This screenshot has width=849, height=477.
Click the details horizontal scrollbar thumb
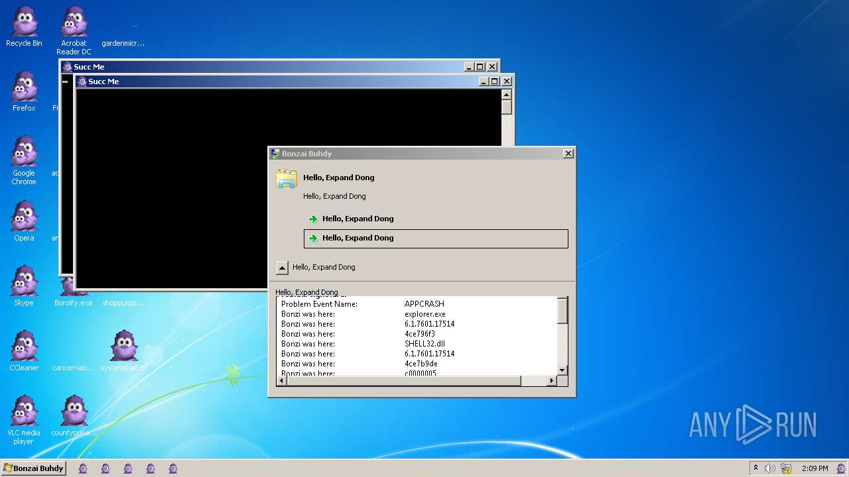404,380
